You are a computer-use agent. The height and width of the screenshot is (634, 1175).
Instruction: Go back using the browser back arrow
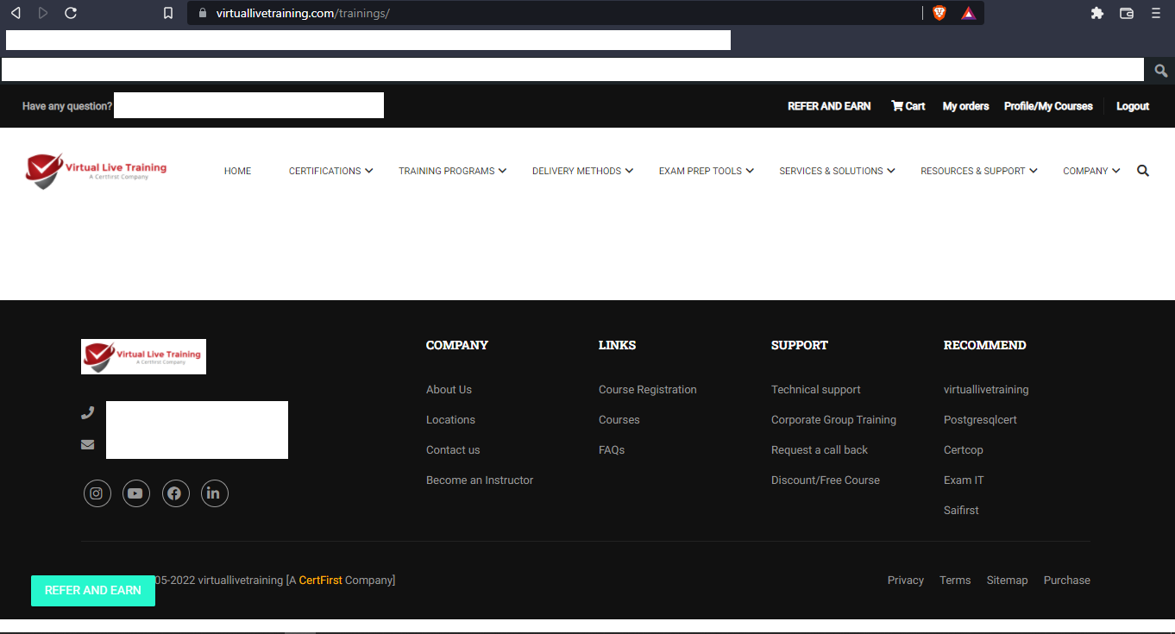16,13
